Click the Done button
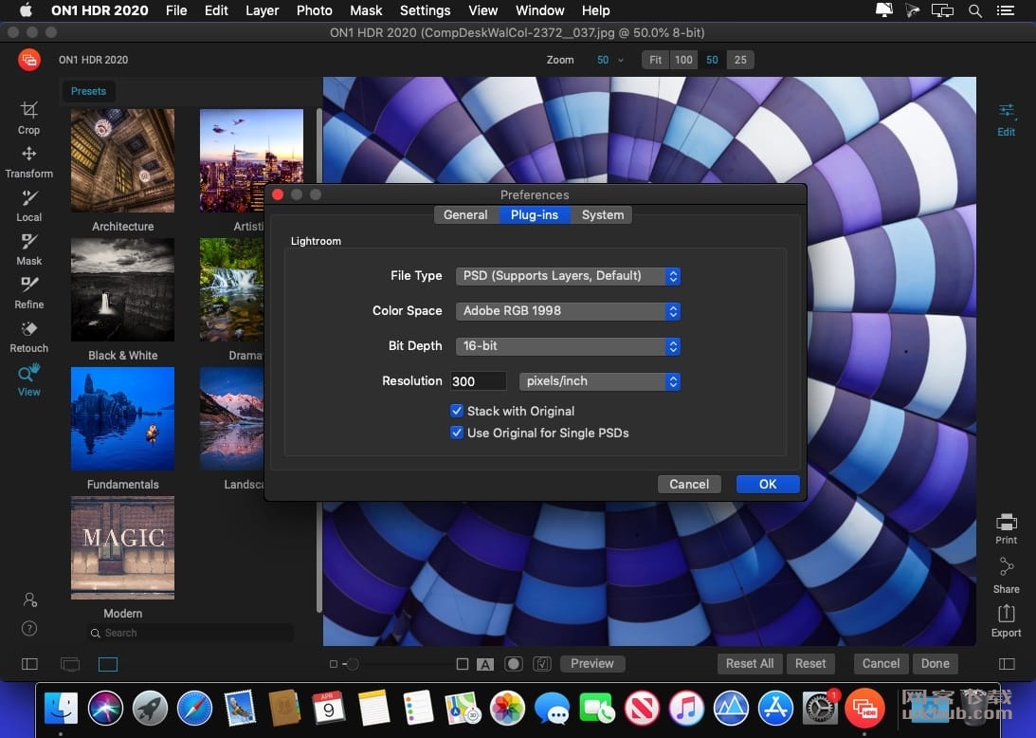This screenshot has height=738, width=1036. click(936, 663)
